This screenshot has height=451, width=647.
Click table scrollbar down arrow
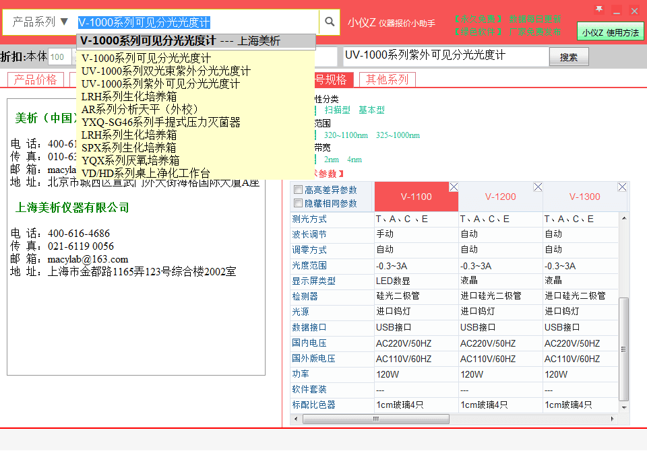pyautogui.click(x=624, y=407)
